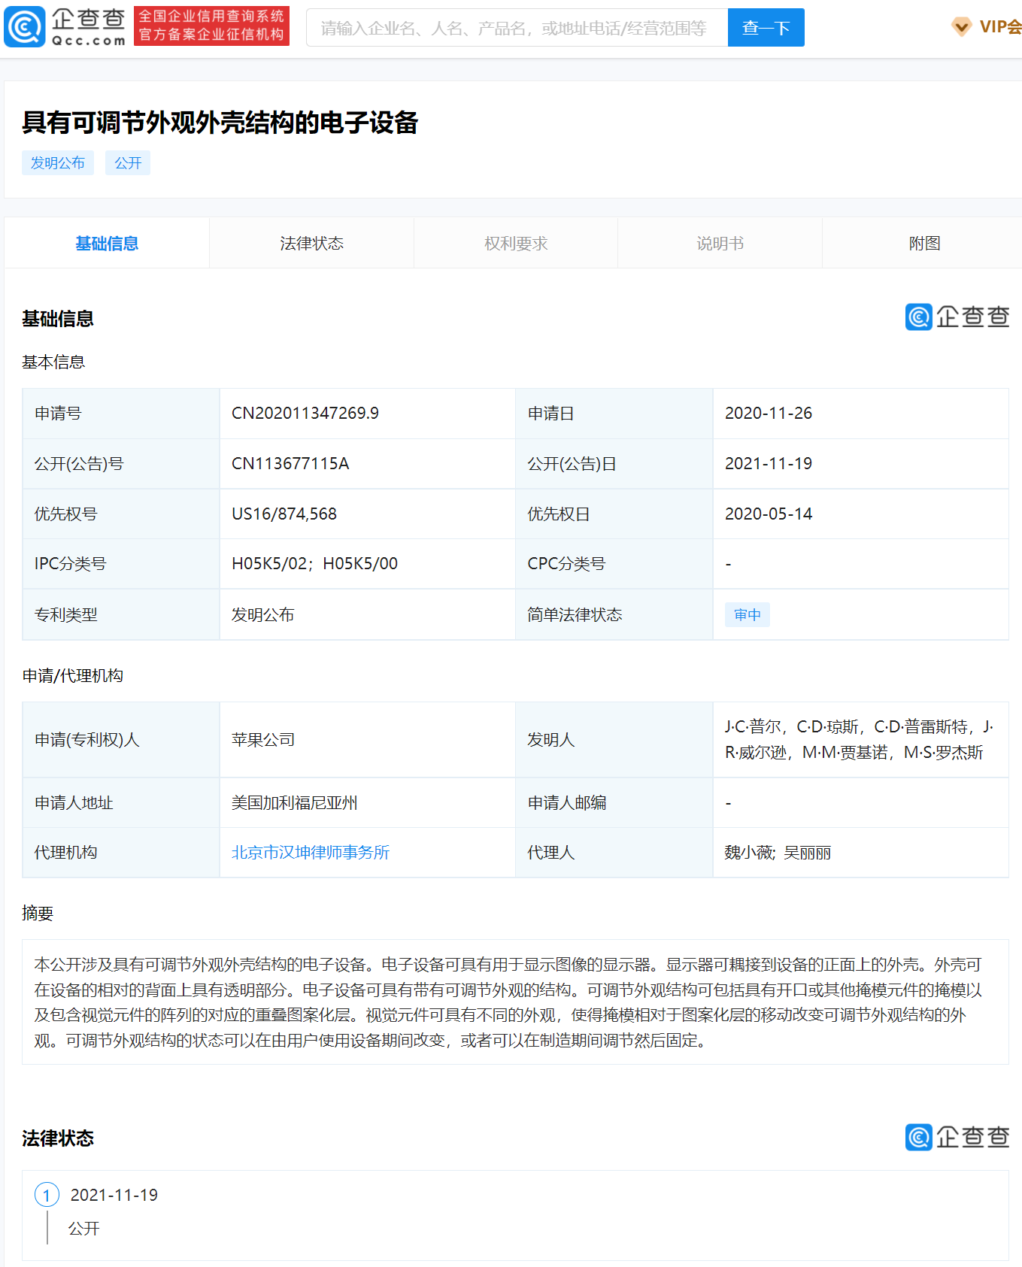Click the IPC classification H05K5/02; H05K5/00

pos(314,564)
